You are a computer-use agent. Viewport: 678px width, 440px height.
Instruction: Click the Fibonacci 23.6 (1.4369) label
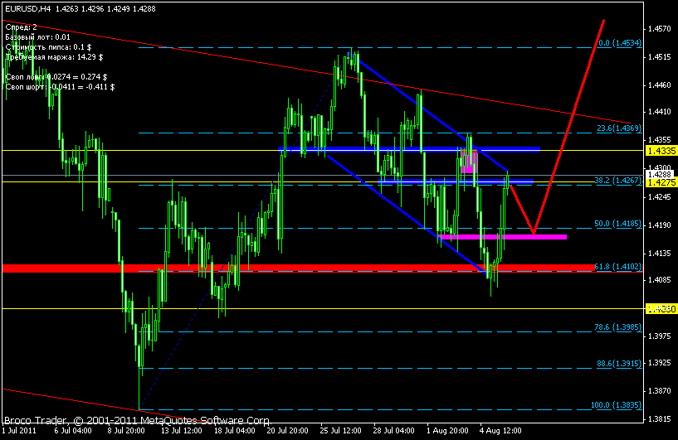(619, 128)
